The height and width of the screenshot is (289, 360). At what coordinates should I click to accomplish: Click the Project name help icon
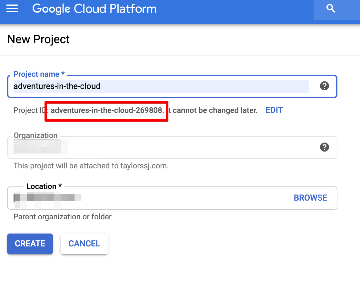click(324, 86)
